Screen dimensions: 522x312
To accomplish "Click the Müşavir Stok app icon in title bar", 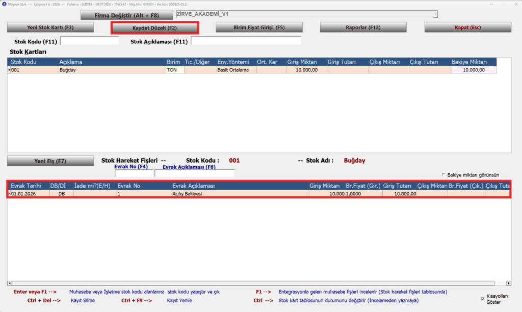I will [x=4, y=4].
